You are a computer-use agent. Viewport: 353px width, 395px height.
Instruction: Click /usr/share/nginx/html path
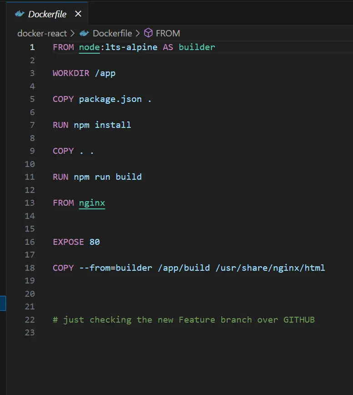(270, 268)
